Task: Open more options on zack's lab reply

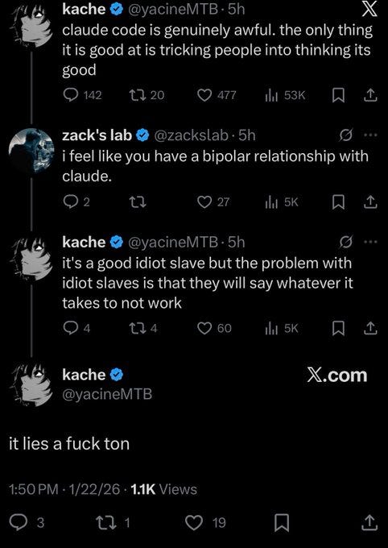Action: click(370, 135)
